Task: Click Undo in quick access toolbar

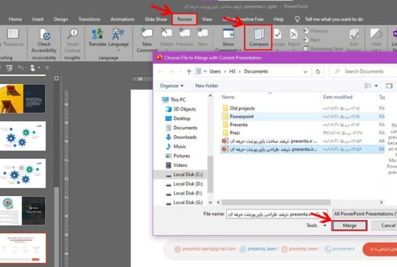Action: 21,68
